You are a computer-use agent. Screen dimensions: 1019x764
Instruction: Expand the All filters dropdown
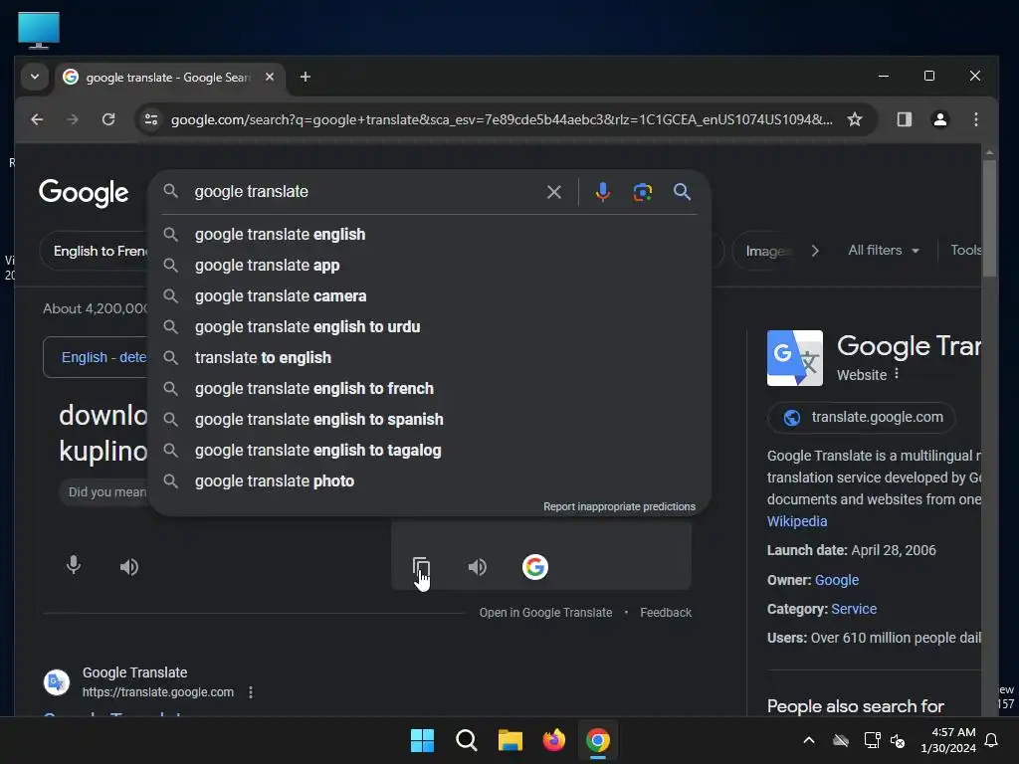[884, 250]
